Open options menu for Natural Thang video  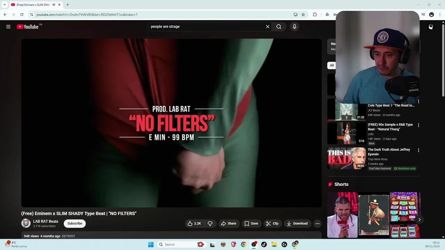tap(419, 125)
